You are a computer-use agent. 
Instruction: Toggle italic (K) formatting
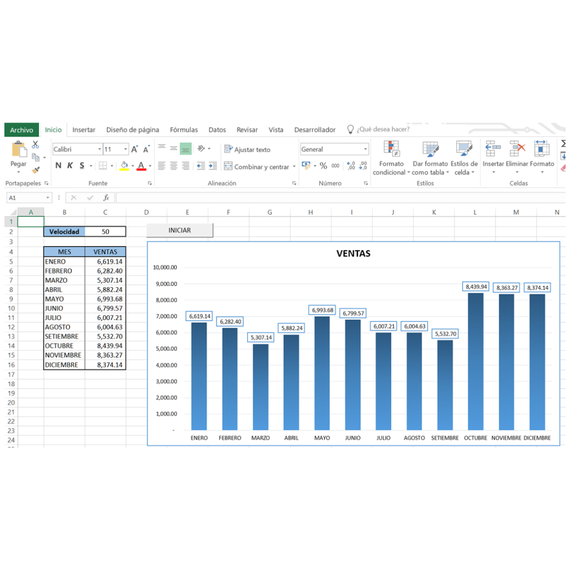pos(70,166)
